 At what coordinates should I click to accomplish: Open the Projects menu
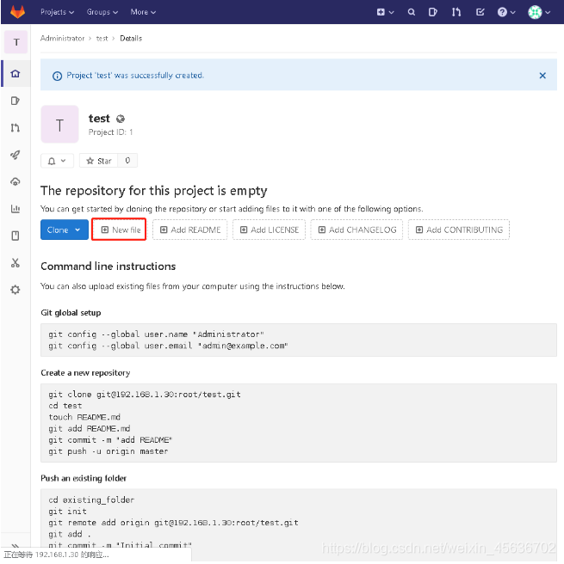click(58, 12)
